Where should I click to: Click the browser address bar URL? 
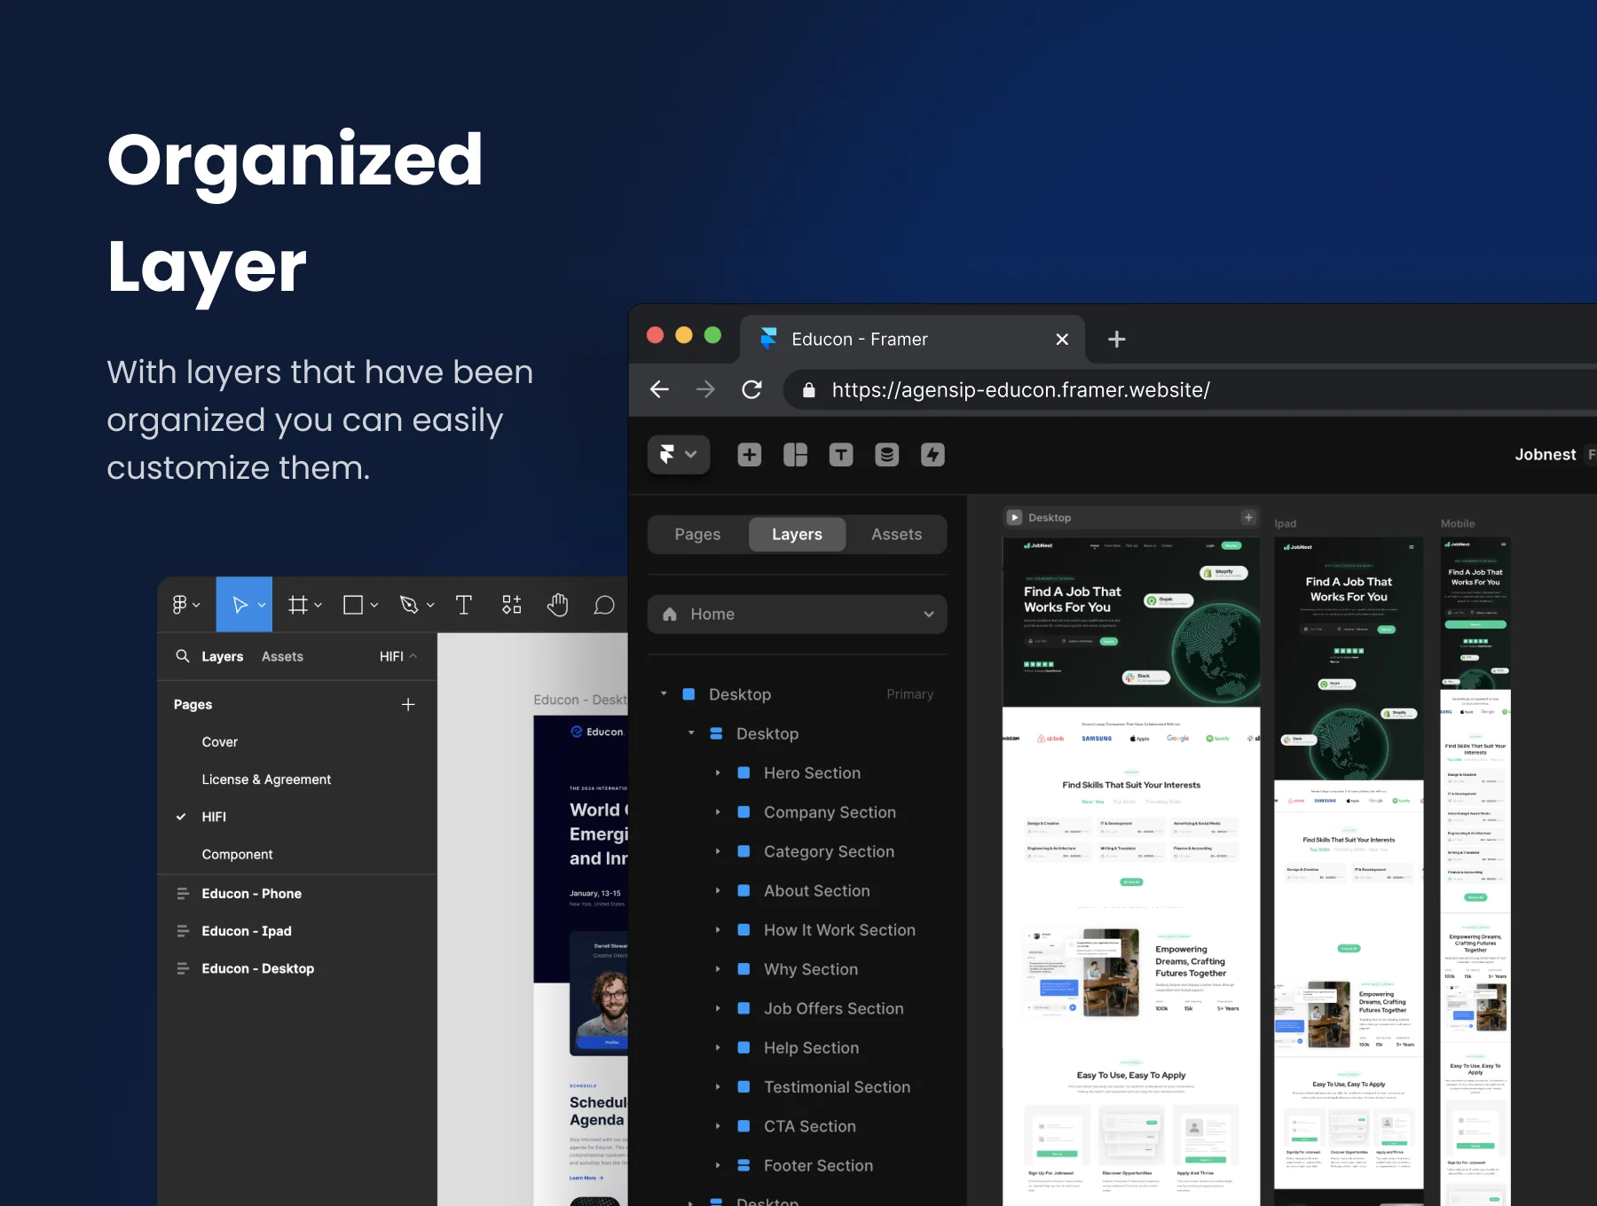pyautogui.click(x=1021, y=390)
